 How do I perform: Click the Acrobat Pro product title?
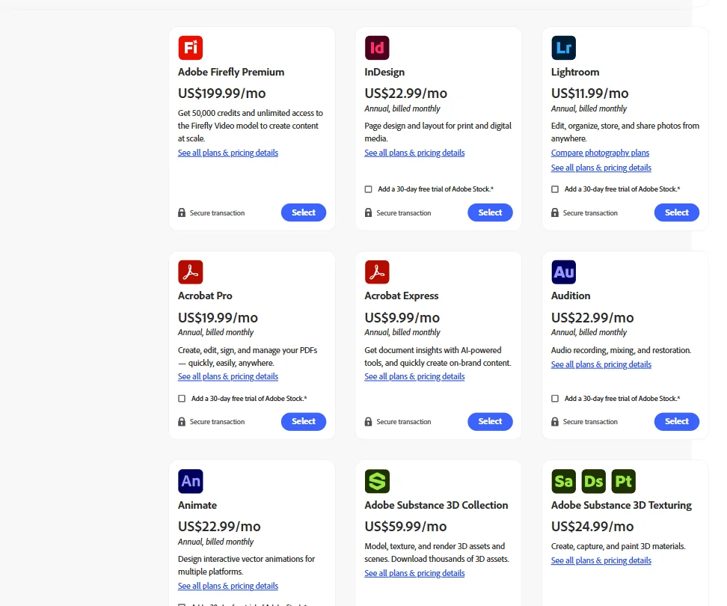point(205,296)
